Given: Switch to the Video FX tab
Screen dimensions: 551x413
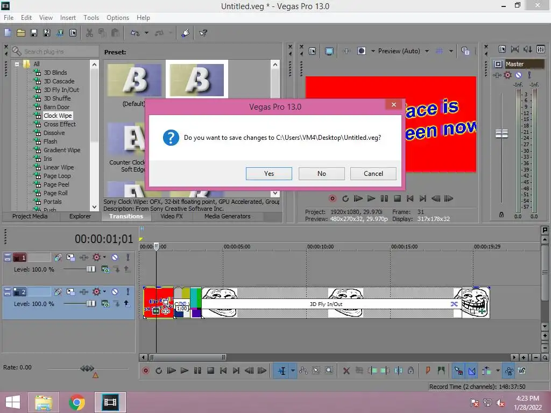Looking at the screenshot, I should click(172, 216).
